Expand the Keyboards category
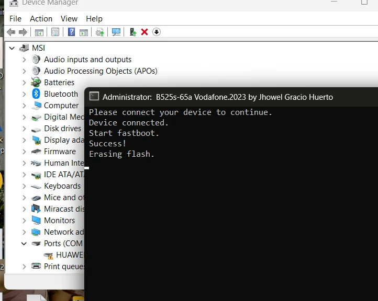 [x=24, y=186]
